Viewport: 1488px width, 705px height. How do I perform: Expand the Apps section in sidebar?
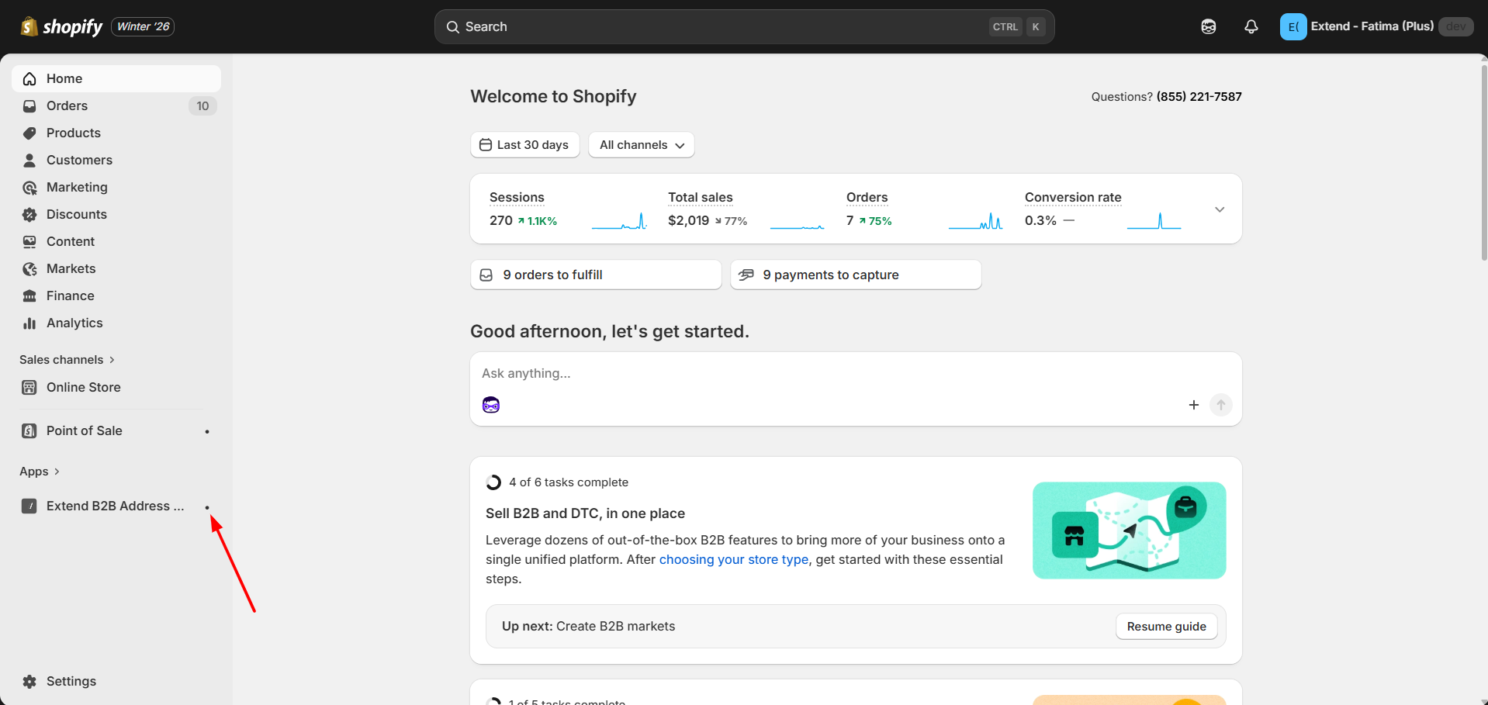pyautogui.click(x=40, y=472)
